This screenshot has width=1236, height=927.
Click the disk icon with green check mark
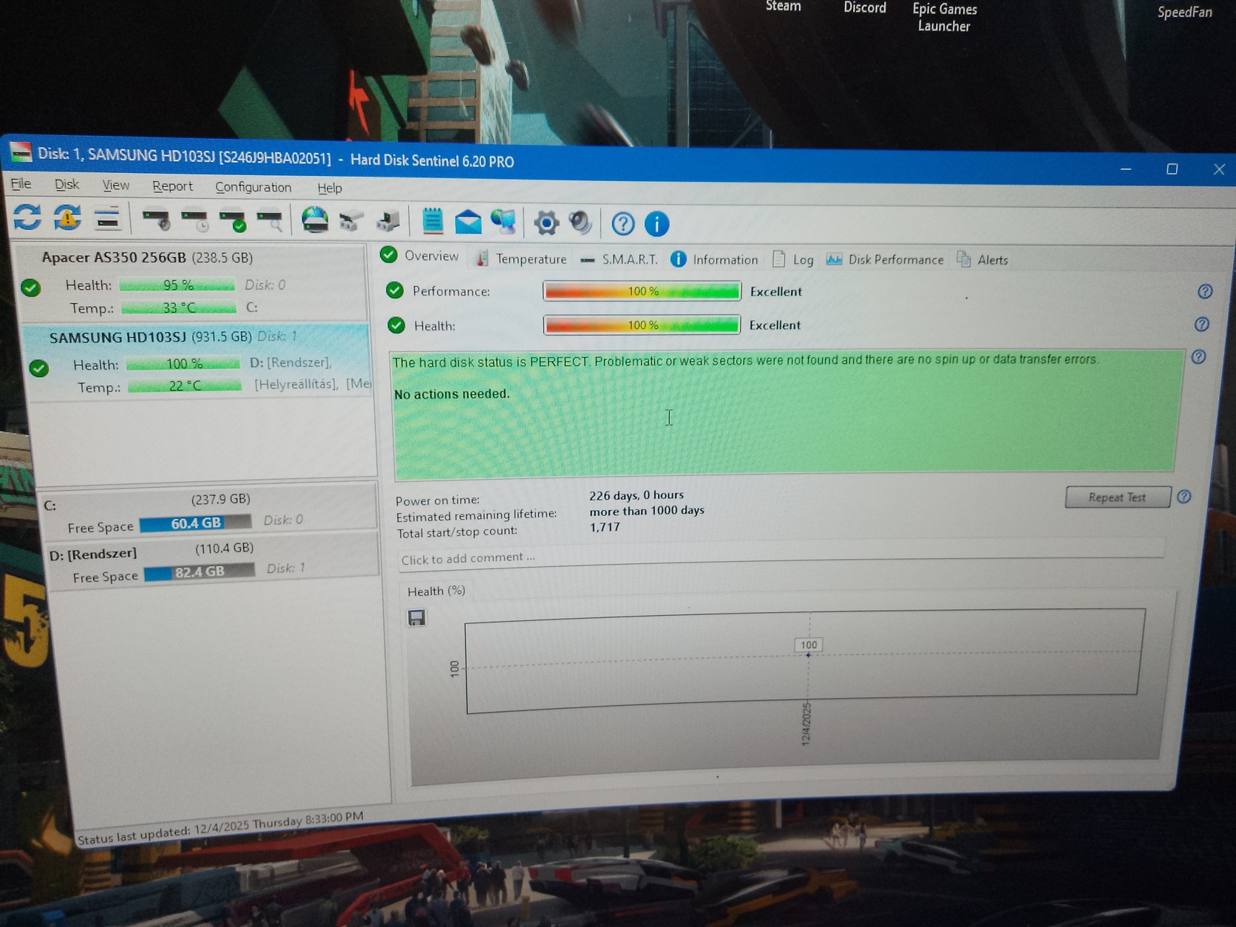(x=234, y=221)
